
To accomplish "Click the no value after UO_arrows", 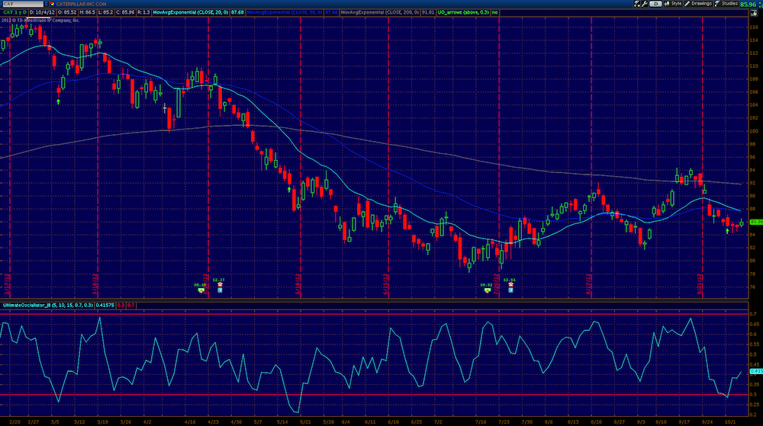I will tap(494, 12).
